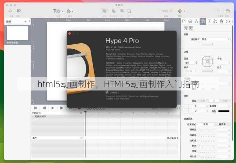Select the last shadow type segment
The width and height of the screenshot is (236, 163).
tap(225, 100)
